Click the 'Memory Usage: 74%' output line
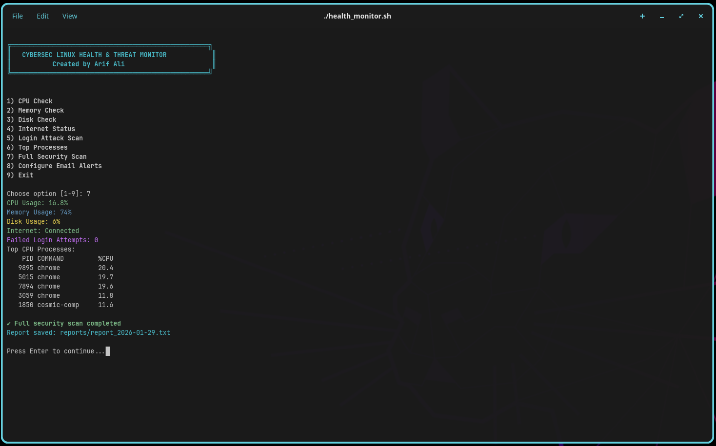Image resolution: width=716 pixels, height=446 pixels. coord(39,213)
